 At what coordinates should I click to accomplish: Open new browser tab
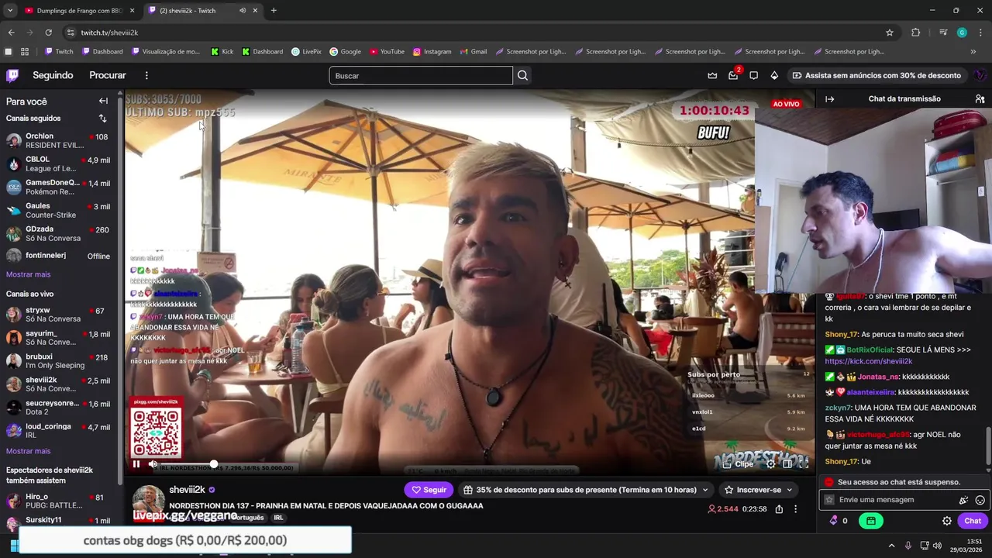click(274, 10)
